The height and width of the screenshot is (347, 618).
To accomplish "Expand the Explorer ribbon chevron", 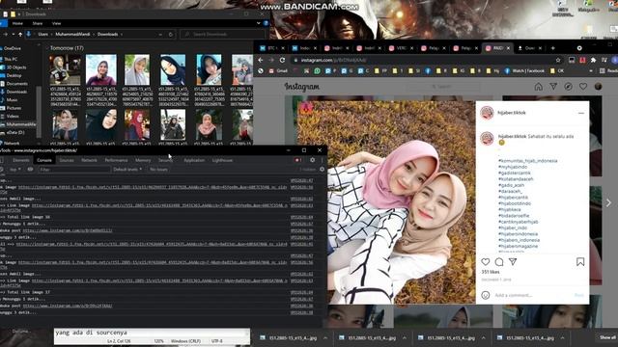I will coord(258,23).
